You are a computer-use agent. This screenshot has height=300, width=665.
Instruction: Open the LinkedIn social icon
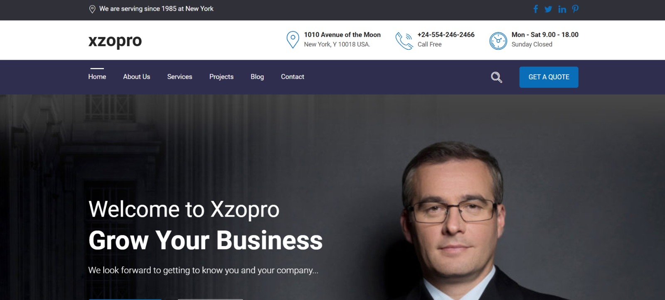562,9
